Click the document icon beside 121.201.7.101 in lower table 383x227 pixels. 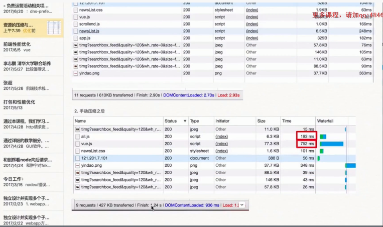(x=77, y=158)
